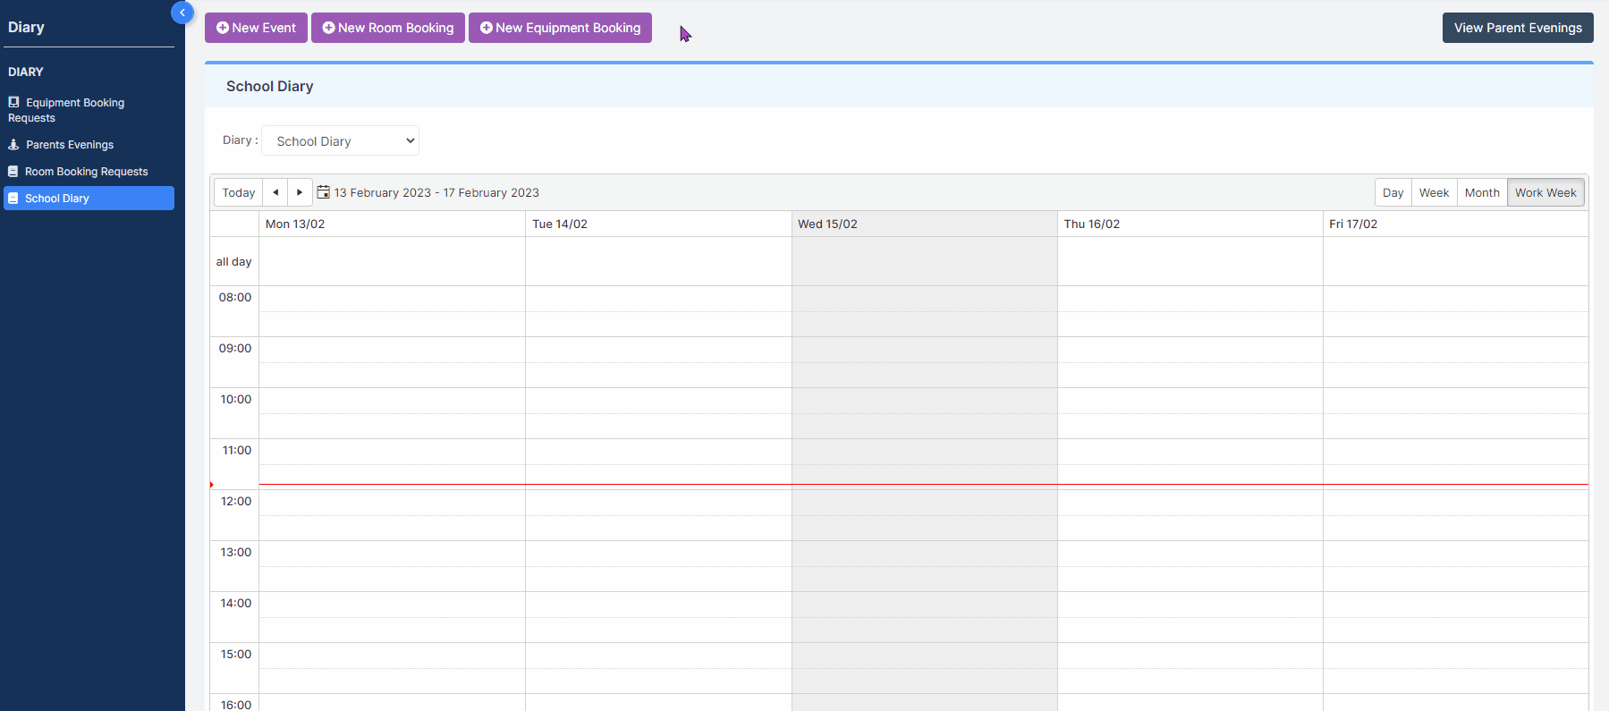Select the Work Week view
This screenshot has width=1609, height=711.
tap(1545, 192)
